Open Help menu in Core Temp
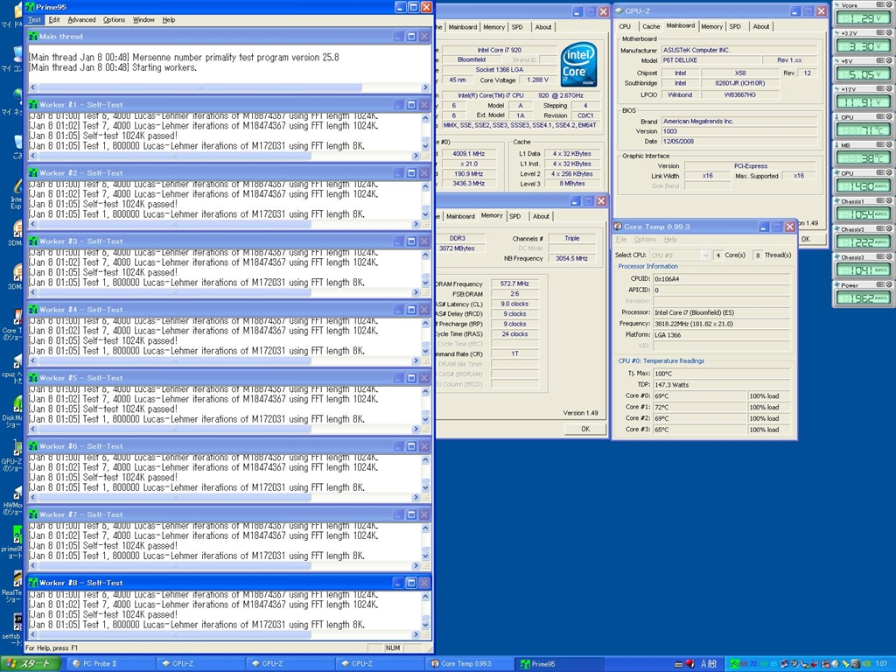Viewport: 896px width, 672px height. coord(670,240)
